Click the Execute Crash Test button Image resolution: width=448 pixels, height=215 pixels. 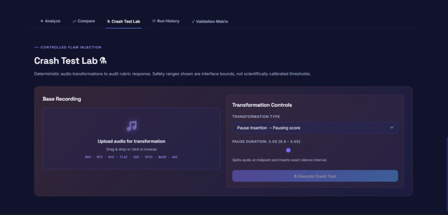[x=315, y=176]
